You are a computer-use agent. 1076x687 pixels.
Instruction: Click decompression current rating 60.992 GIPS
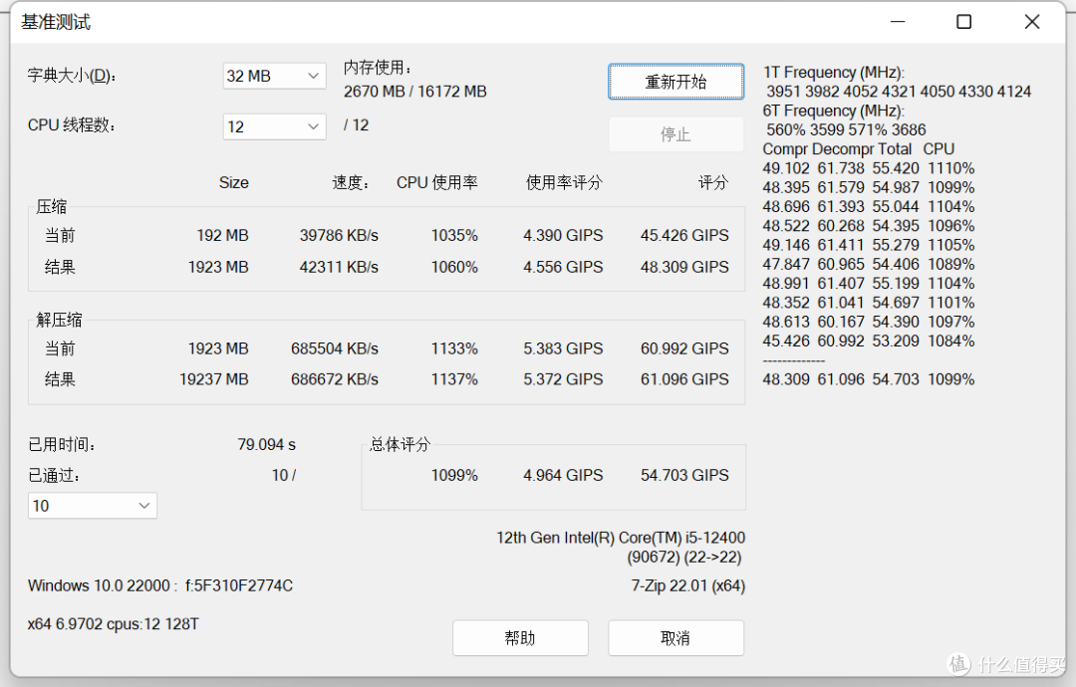coord(684,349)
